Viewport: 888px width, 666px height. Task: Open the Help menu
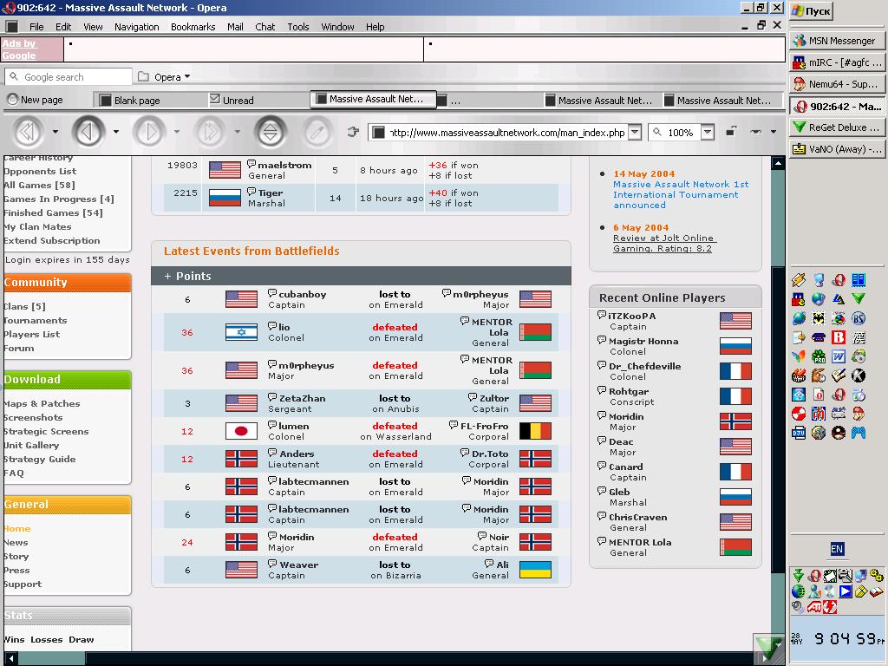(x=375, y=27)
